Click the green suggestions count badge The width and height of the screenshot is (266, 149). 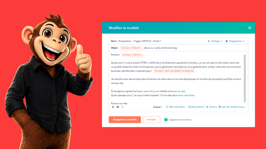pyautogui.click(x=166, y=120)
